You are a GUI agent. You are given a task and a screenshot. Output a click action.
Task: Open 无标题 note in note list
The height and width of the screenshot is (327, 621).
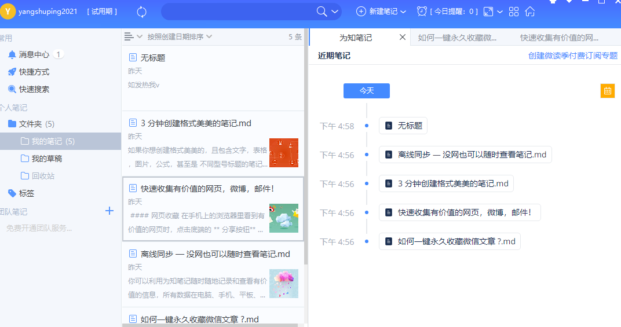(x=213, y=78)
